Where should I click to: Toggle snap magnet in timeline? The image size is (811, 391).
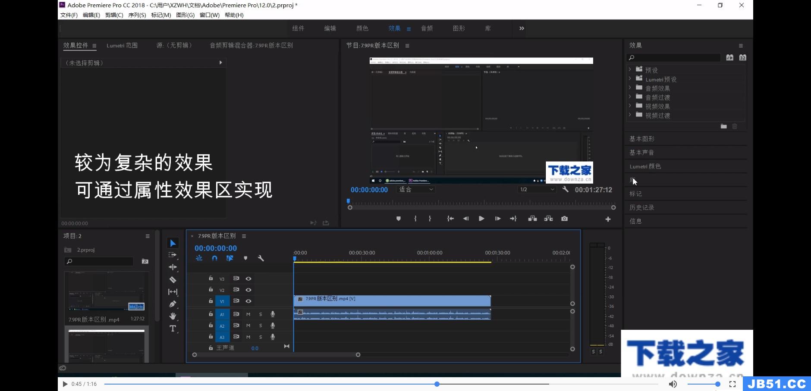(214, 258)
